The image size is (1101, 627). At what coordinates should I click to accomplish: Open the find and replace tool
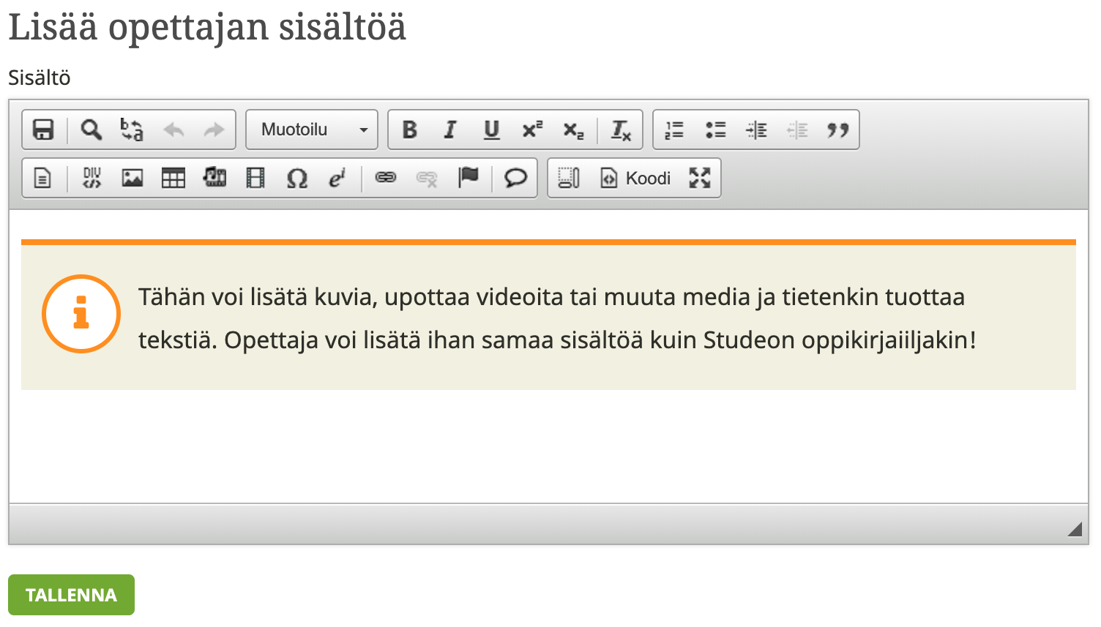pyautogui.click(x=132, y=129)
